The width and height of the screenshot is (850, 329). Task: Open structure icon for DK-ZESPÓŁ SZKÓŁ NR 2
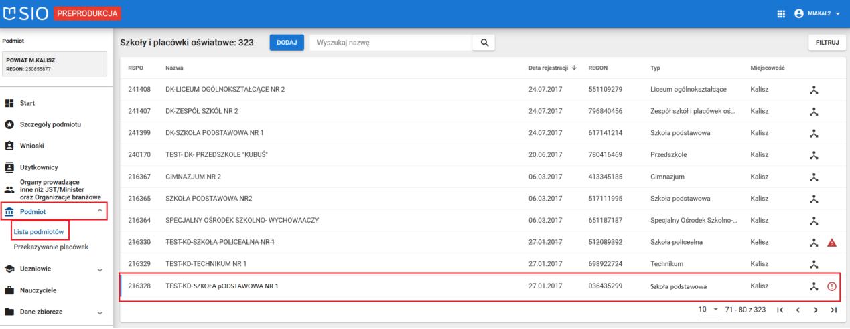point(814,111)
